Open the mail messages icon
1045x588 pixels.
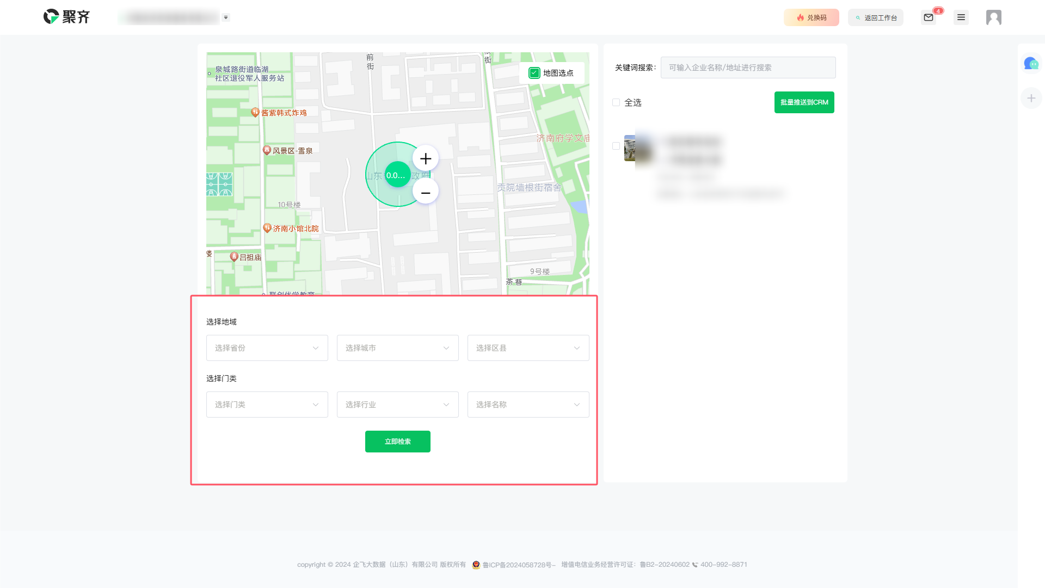tap(929, 17)
